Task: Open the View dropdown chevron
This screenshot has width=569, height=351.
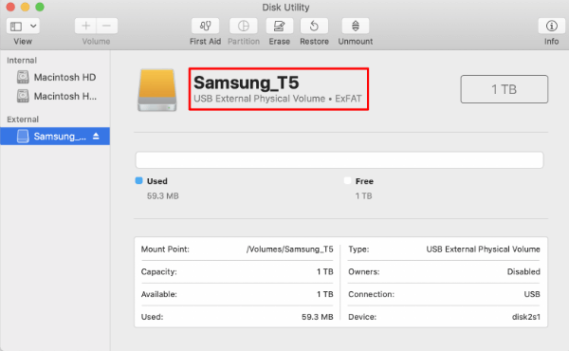Action: (x=33, y=27)
